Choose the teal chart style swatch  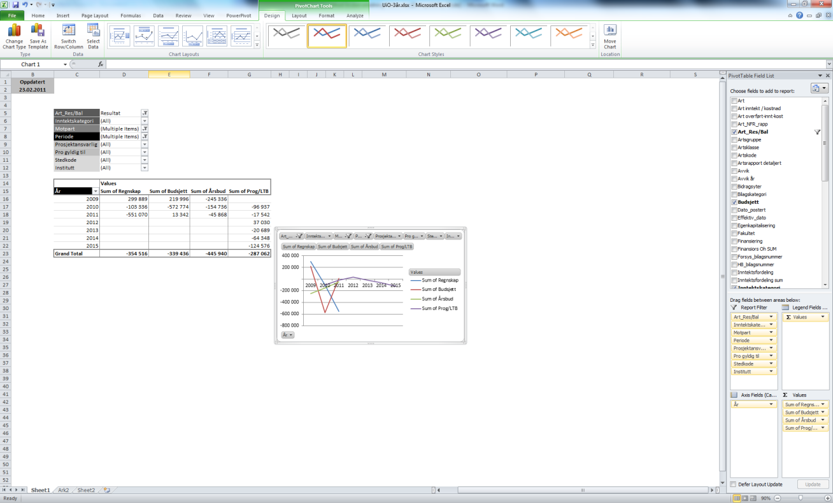coord(529,36)
